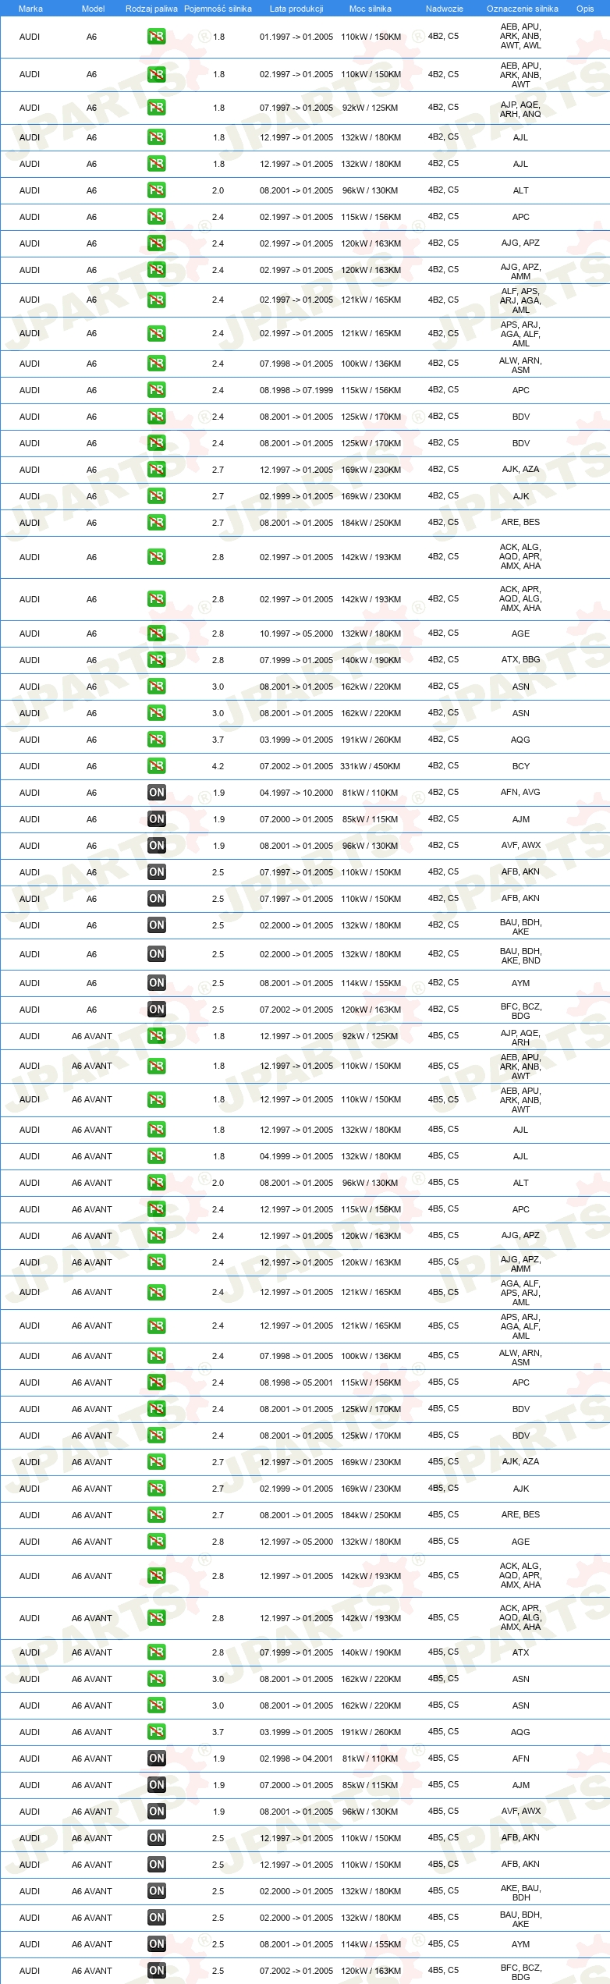Click ON diesel icon in AFN, AVG row
610x1984 pixels.
pyautogui.click(x=156, y=793)
